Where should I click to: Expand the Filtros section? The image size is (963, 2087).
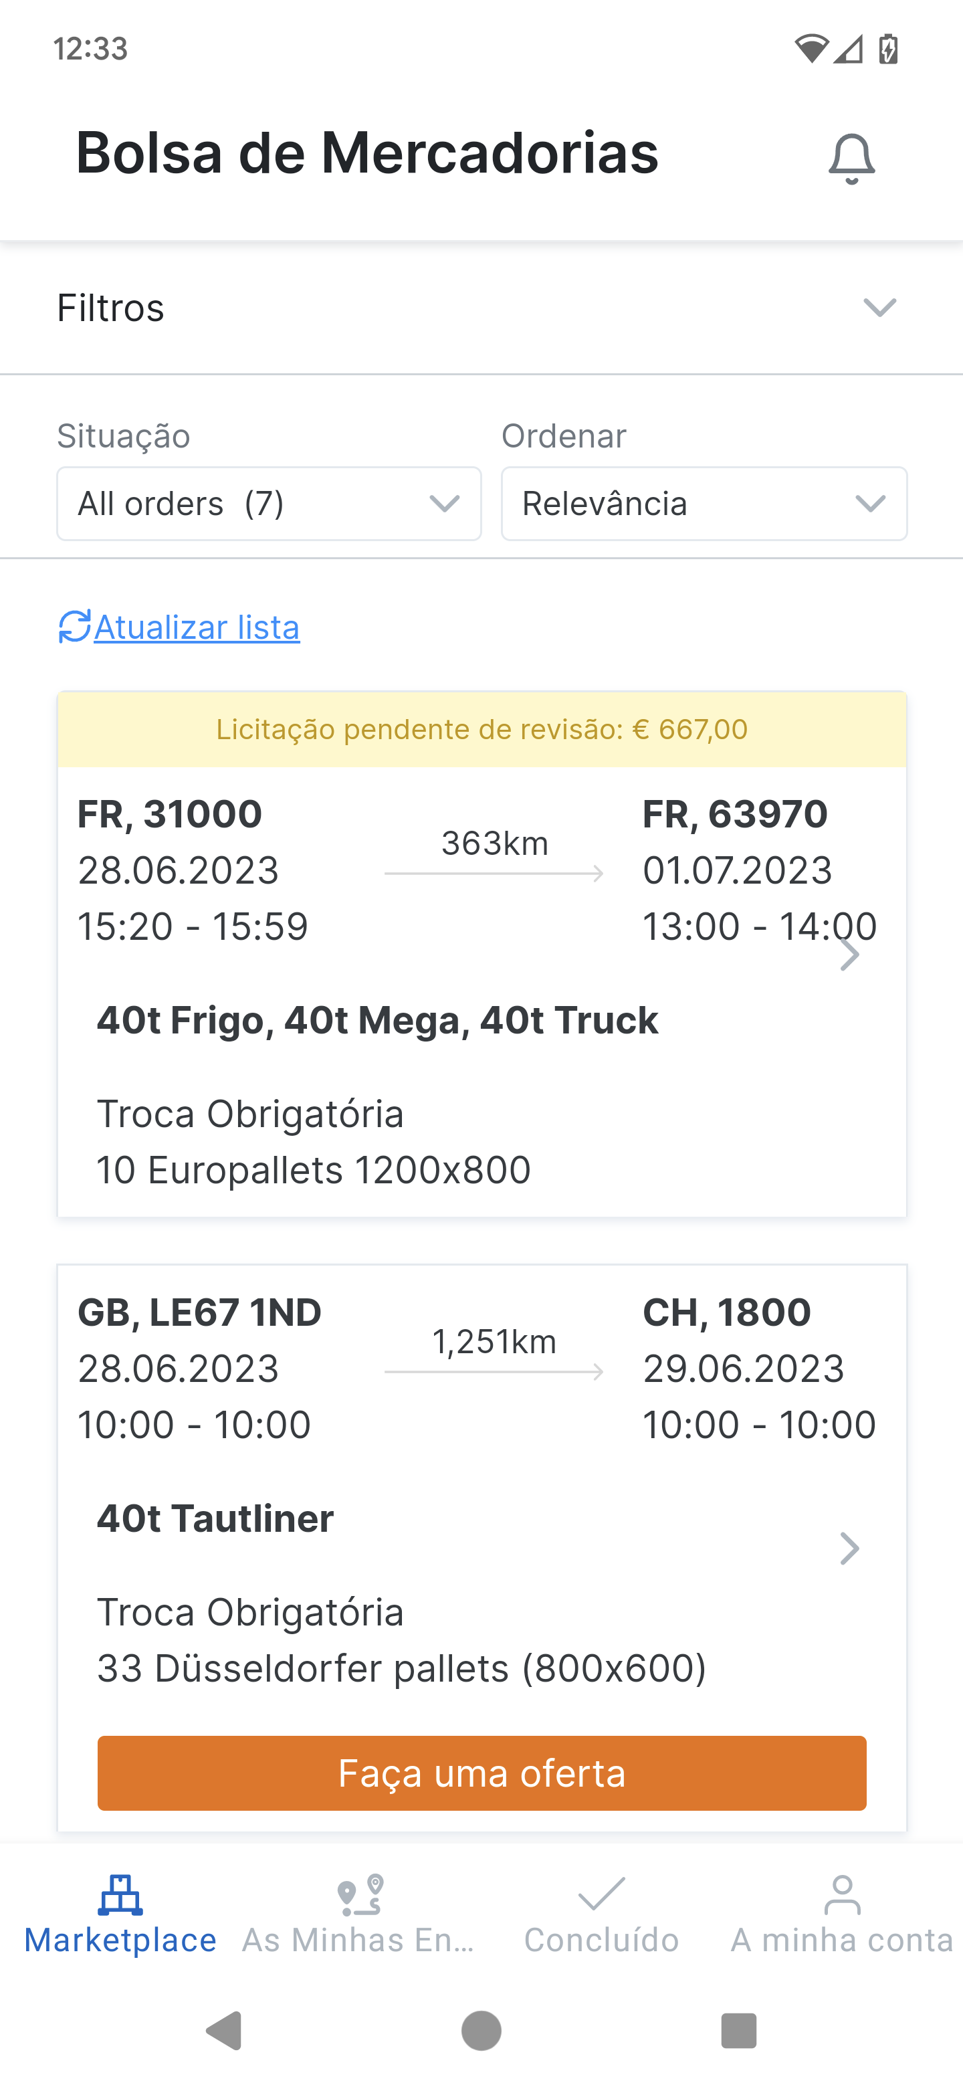(879, 308)
